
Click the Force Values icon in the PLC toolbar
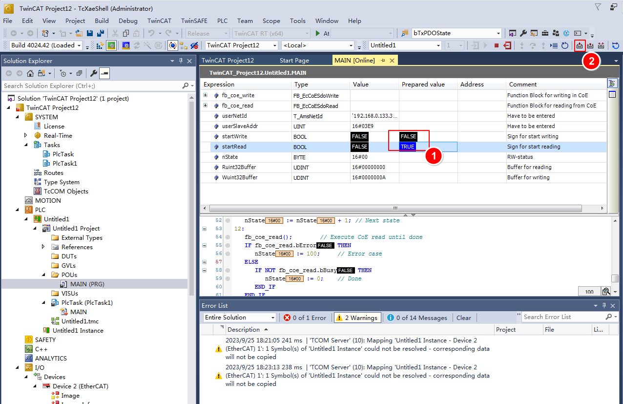(x=590, y=45)
